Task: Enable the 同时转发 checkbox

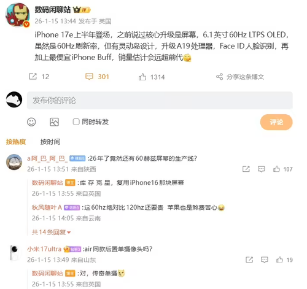Action: (76, 122)
